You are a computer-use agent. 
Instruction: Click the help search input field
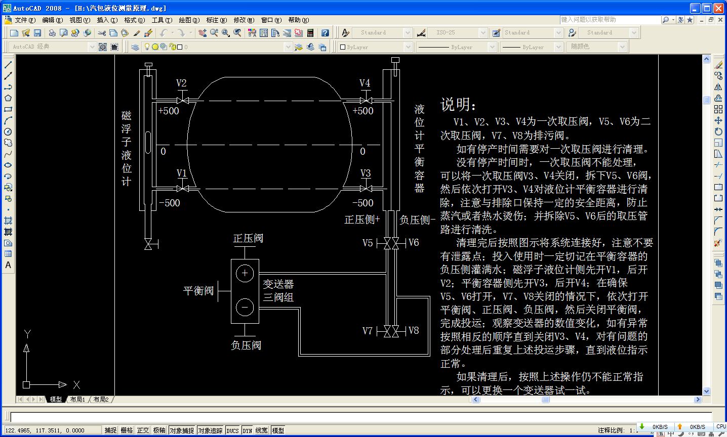coord(610,20)
